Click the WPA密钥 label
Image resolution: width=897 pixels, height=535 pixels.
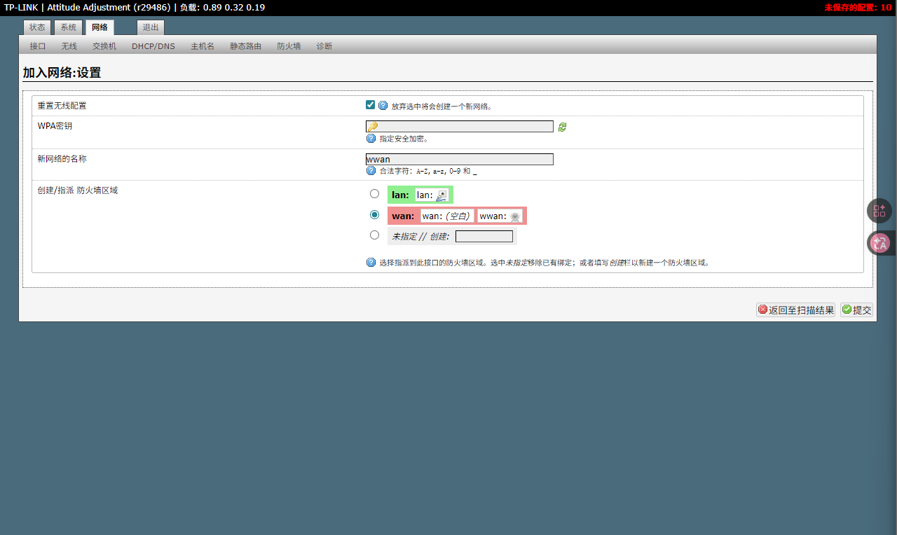pos(55,126)
